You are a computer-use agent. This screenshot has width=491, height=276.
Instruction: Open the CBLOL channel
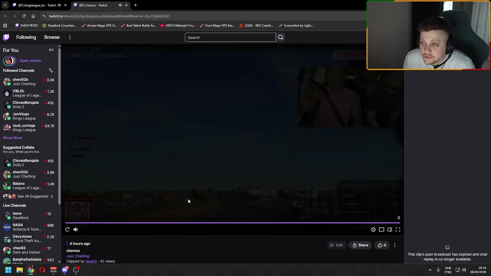(29, 93)
